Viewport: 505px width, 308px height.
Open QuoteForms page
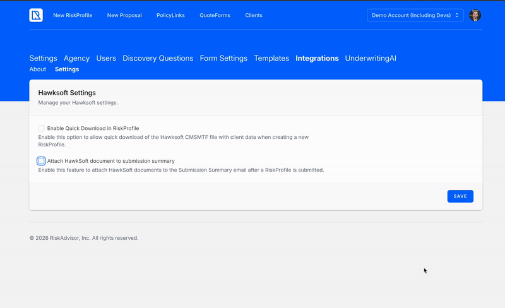[215, 15]
